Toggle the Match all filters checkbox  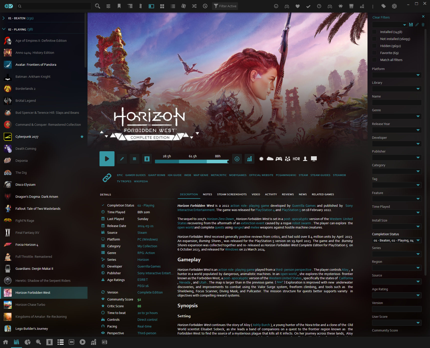[x=374, y=60]
